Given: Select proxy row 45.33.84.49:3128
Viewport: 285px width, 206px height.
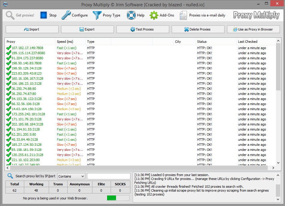Looking at the screenshot, I should coord(140,140).
